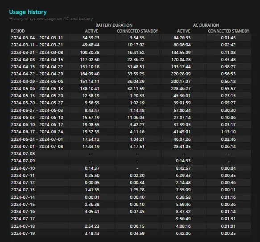Click battery active value 100:30:38
Viewport: 260px width, 242px height.
[x=90, y=53]
